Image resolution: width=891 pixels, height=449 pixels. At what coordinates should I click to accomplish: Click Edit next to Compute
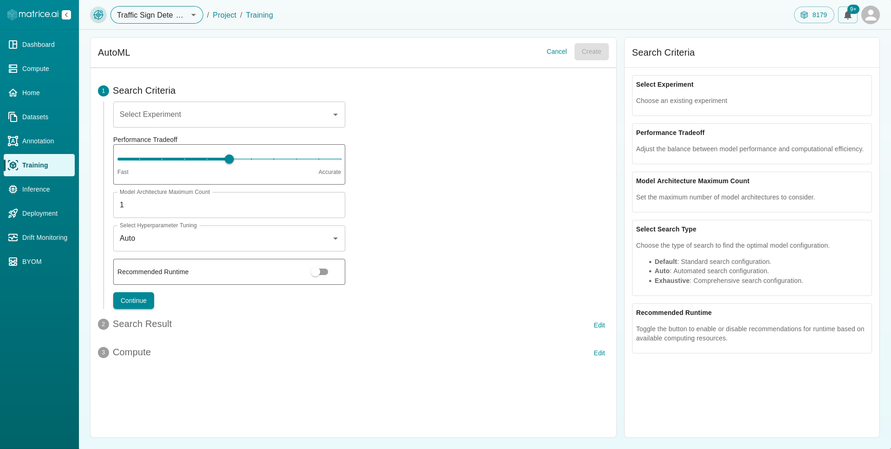(599, 353)
